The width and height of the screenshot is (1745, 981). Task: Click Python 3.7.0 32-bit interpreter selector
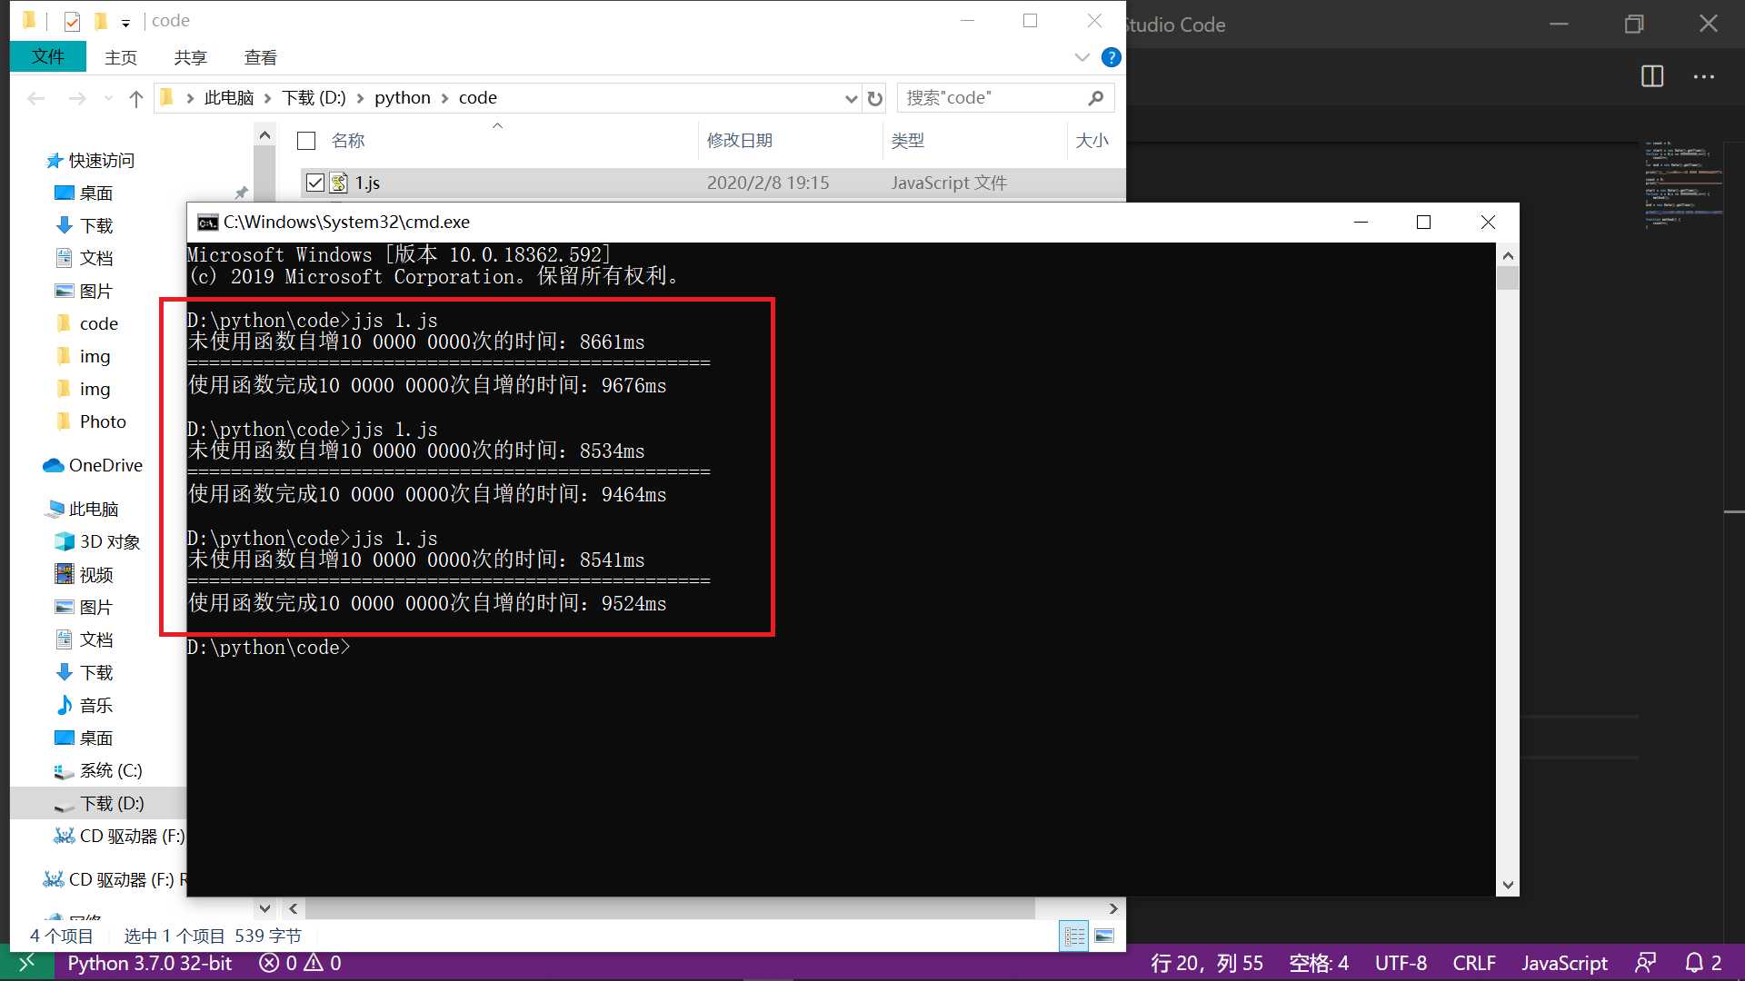tap(150, 963)
